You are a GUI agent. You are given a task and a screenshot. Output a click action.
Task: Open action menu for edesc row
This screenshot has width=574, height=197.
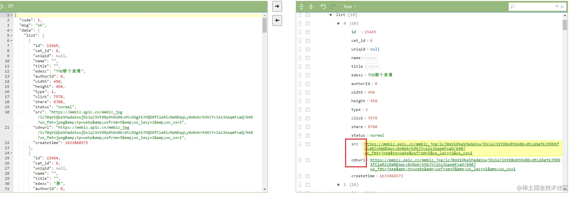click(308, 75)
